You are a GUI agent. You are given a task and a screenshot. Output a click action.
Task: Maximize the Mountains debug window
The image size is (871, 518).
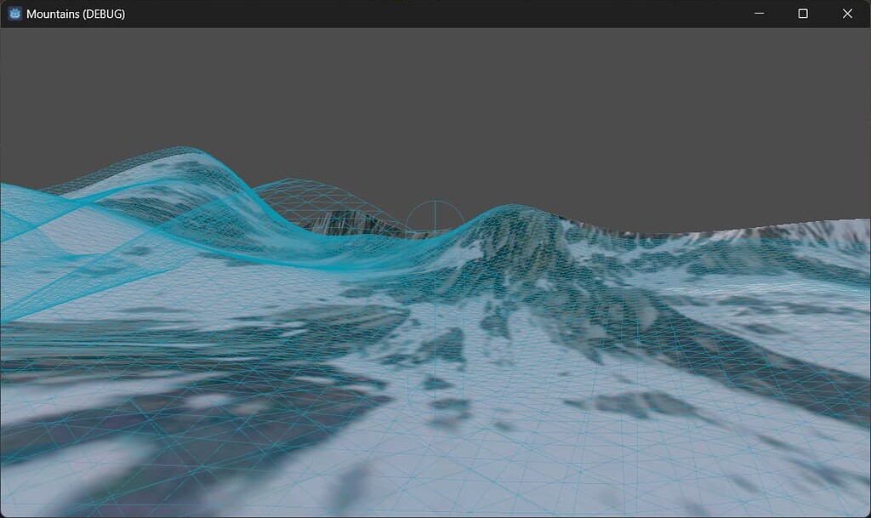tap(801, 14)
